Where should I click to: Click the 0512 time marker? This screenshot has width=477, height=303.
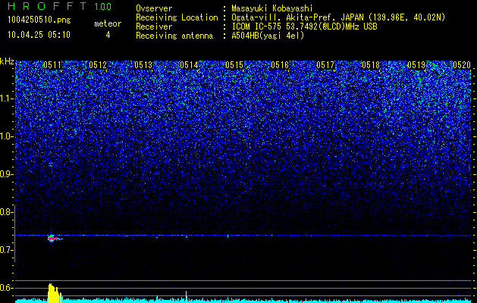click(x=98, y=65)
